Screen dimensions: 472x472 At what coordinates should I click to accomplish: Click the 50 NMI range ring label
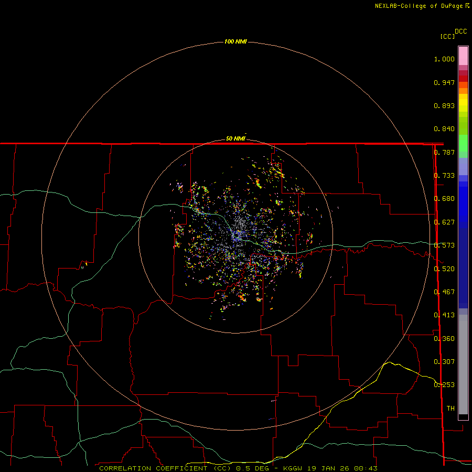point(235,138)
